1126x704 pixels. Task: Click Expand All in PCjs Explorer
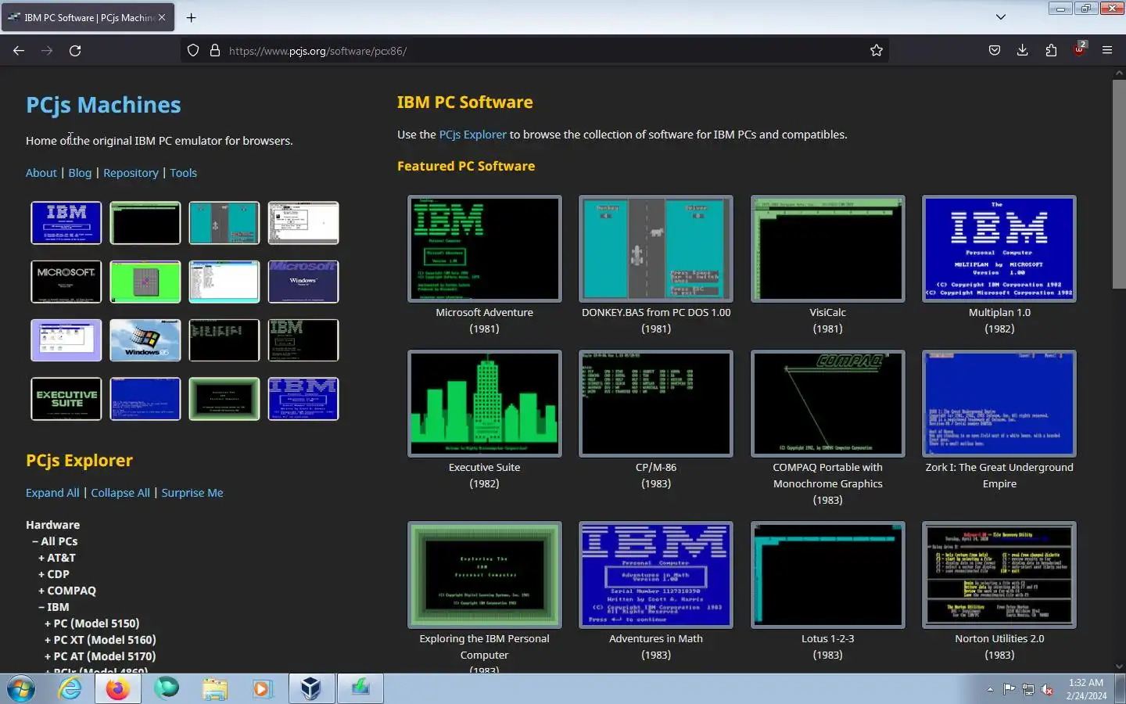(x=52, y=493)
